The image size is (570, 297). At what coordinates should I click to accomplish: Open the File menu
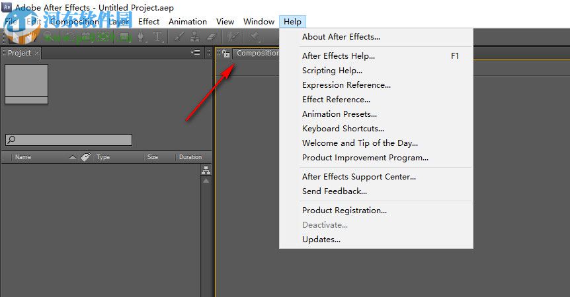pyautogui.click(x=11, y=21)
